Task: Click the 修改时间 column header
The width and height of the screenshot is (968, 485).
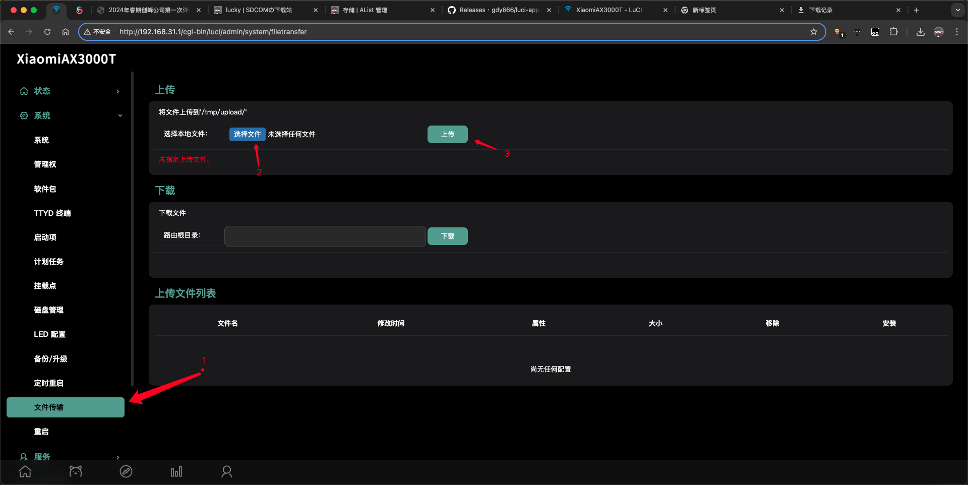Action: pos(391,323)
